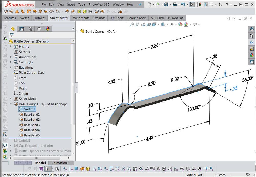The image size is (256, 177).
Task: Open the PropertyManager panel tab
Action: pyautogui.click(x=22, y=29)
